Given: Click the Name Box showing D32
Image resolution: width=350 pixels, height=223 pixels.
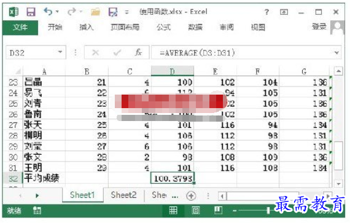Looking at the screenshot, I should [31, 53].
